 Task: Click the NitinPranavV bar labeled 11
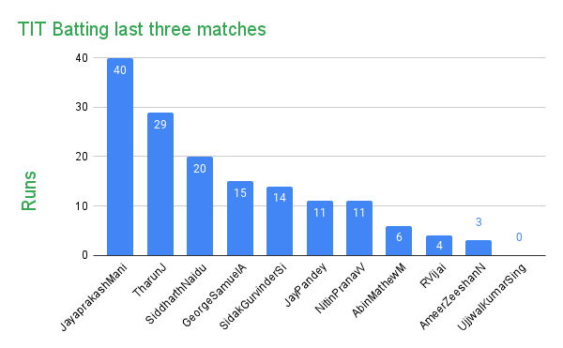pos(359,228)
